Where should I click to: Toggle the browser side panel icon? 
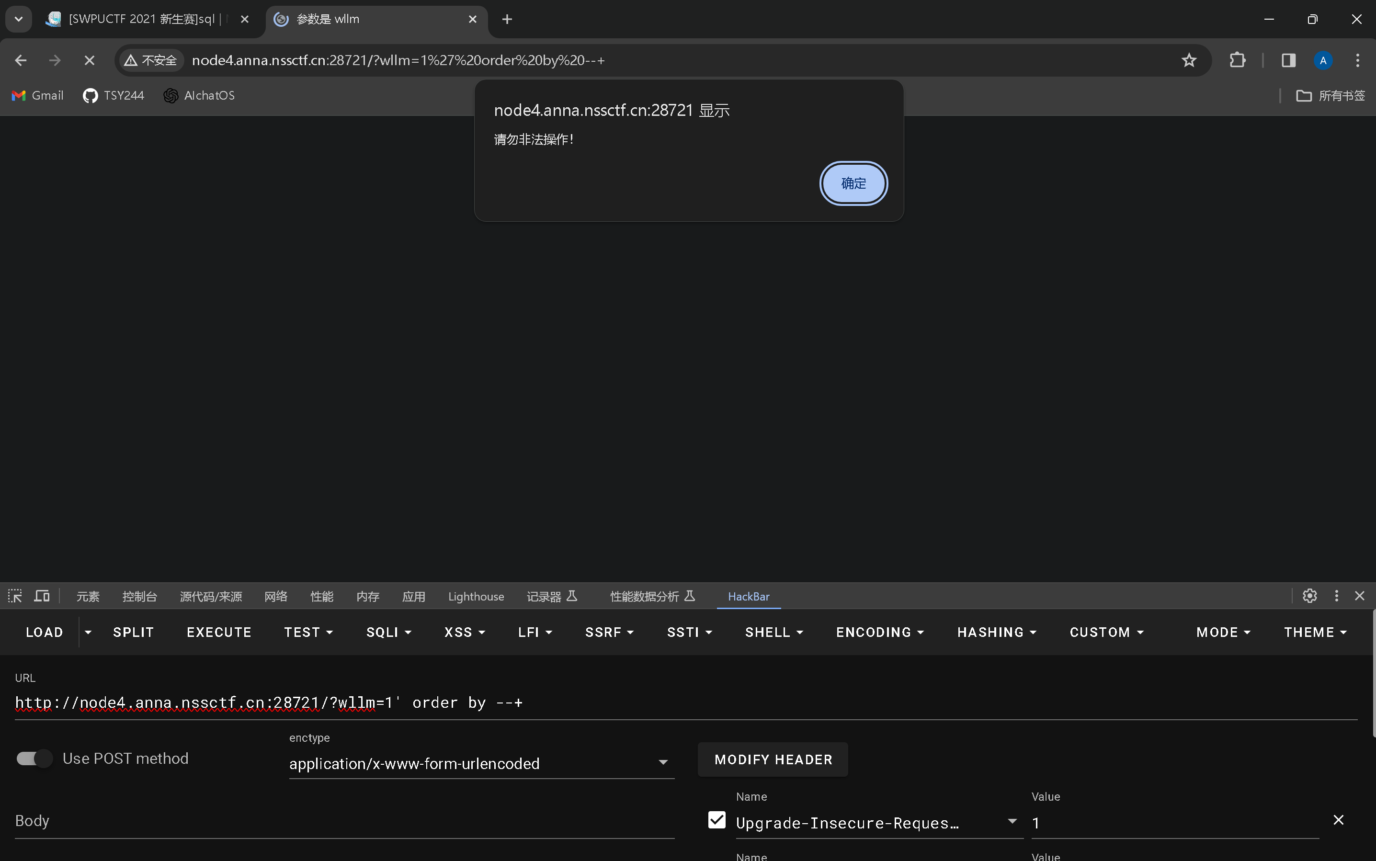click(x=1288, y=60)
